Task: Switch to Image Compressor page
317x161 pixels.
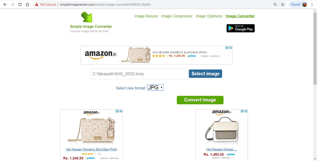Action: 177,16
